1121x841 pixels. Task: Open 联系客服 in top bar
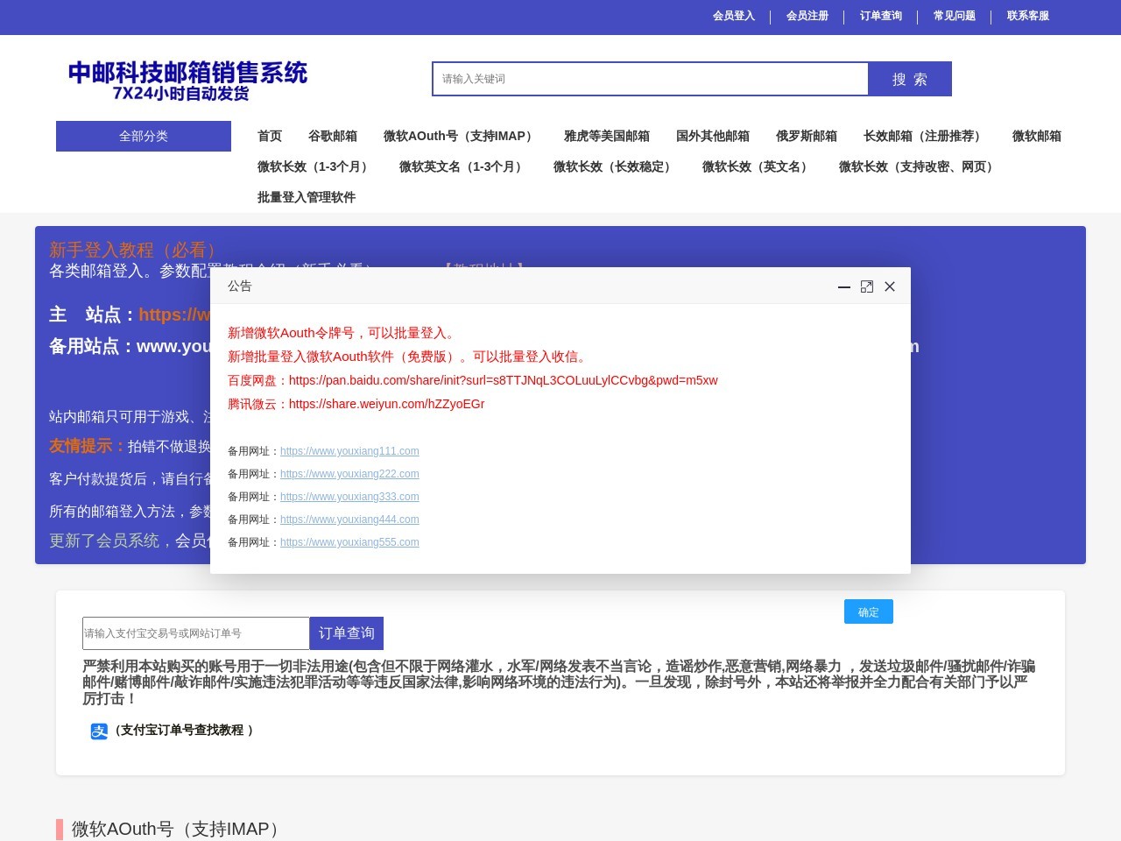1028,16
